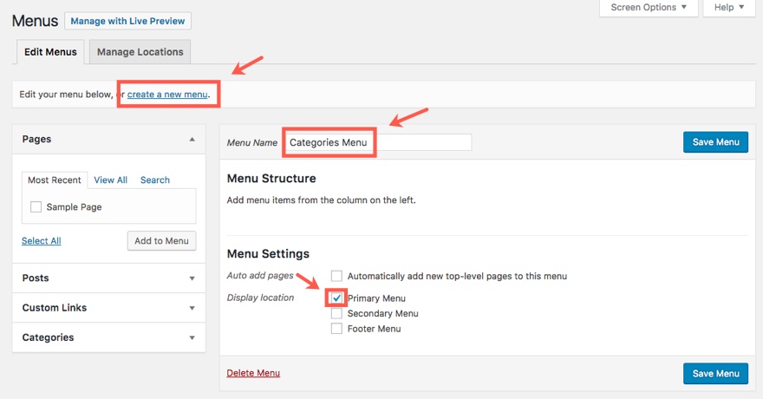Click the top Save Menu button

pyautogui.click(x=716, y=142)
